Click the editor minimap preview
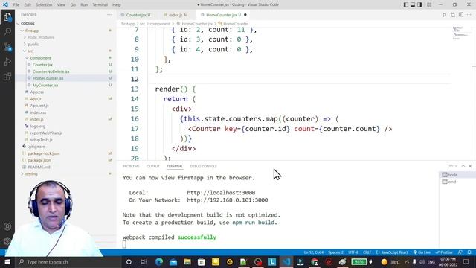 (x=460, y=33)
